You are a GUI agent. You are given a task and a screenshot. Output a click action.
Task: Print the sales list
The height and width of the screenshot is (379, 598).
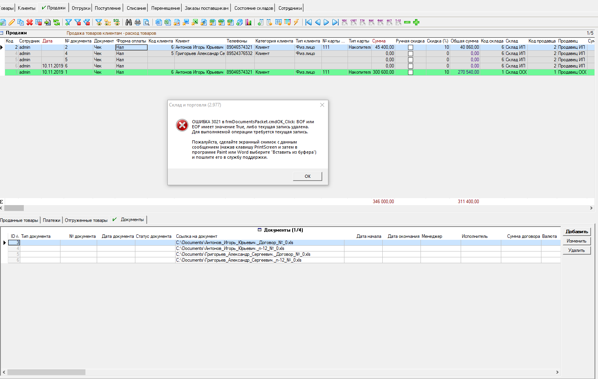[137, 22]
